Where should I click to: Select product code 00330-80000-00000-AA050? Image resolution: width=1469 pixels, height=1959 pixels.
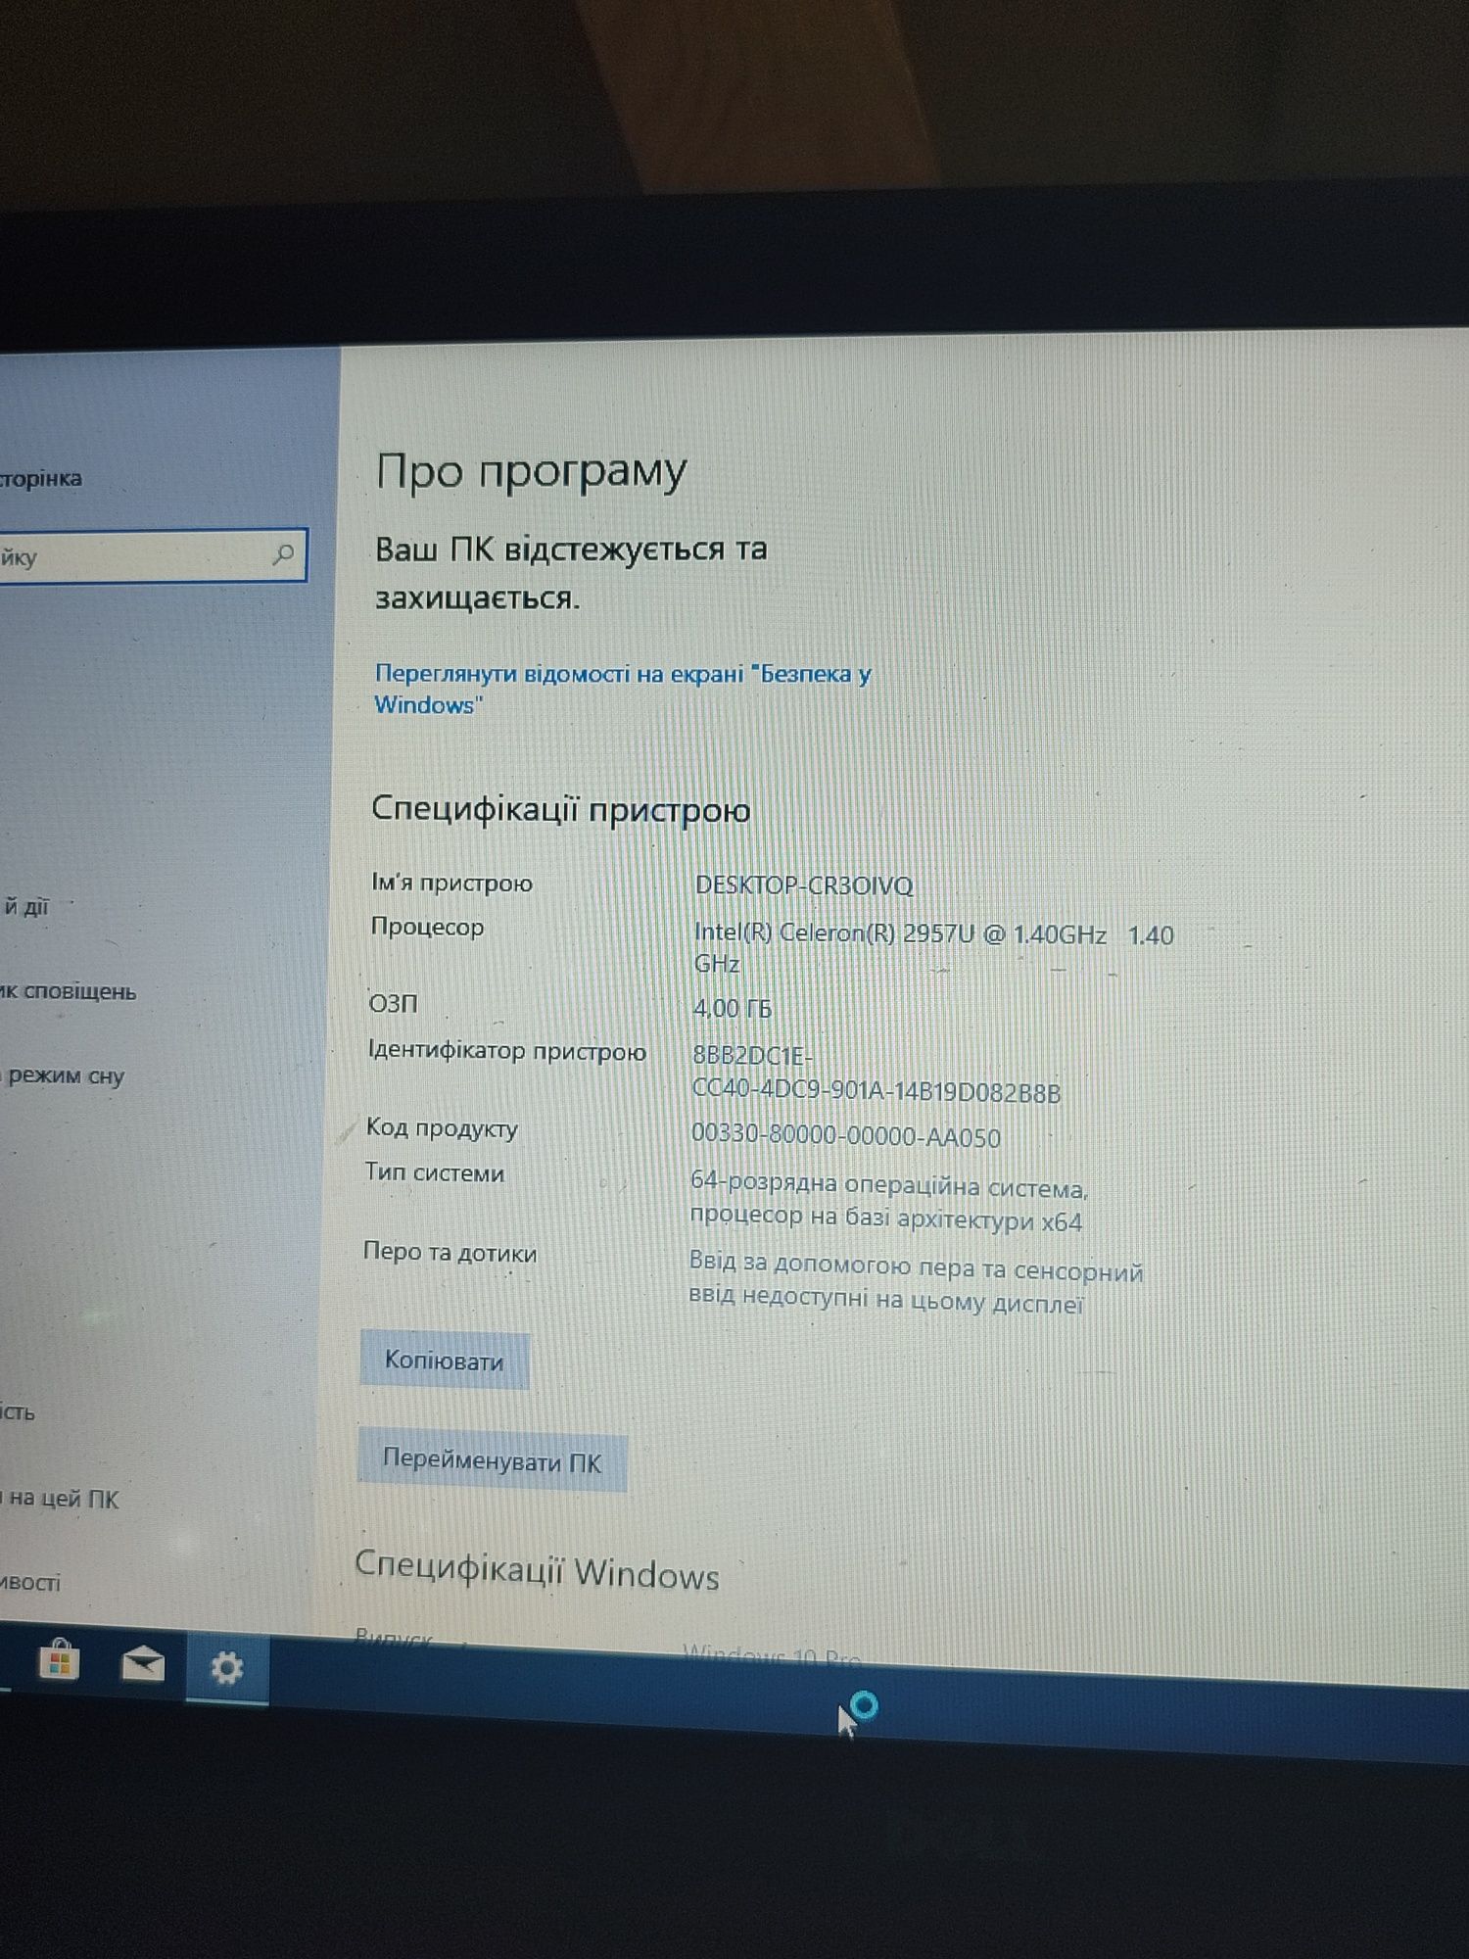[846, 1137]
